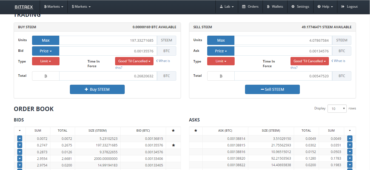The width and height of the screenshot is (370, 170).
Task: Click the Buy STEEM button
Action: pos(97,89)
